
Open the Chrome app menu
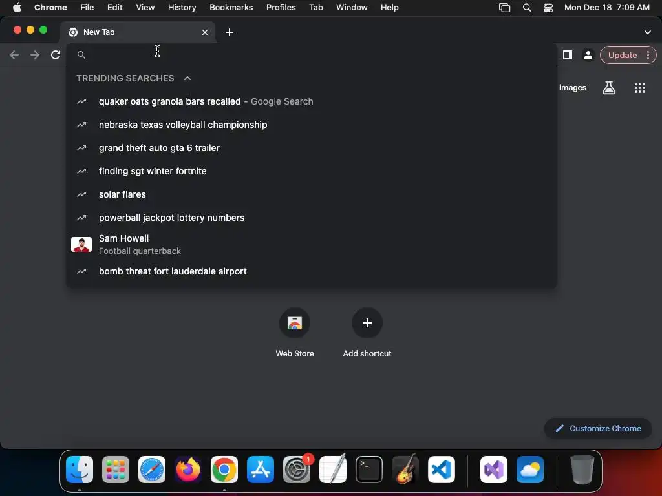(x=50, y=8)
